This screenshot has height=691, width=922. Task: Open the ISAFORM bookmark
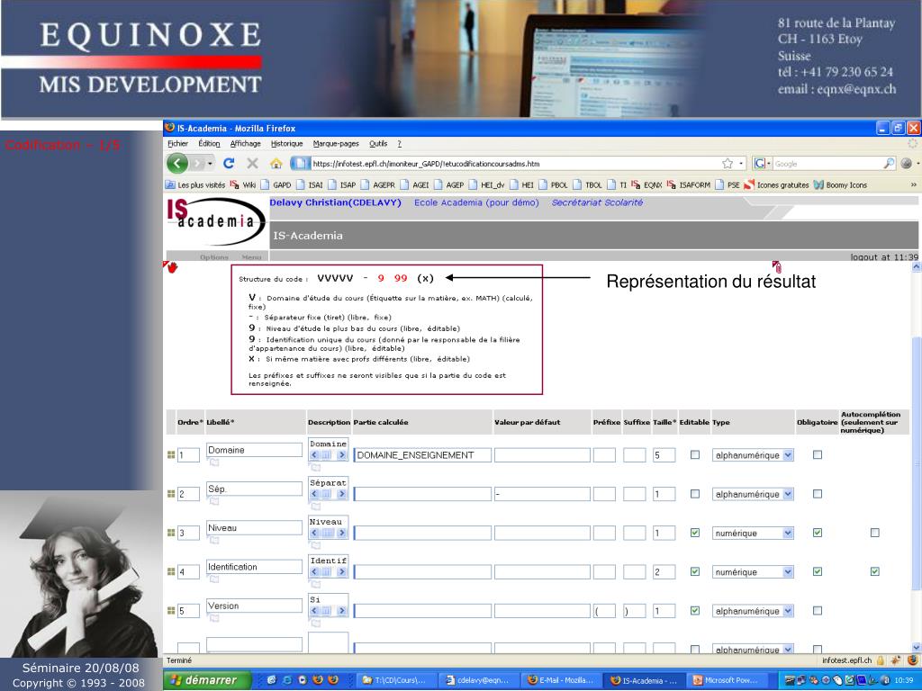click(689, 185)
